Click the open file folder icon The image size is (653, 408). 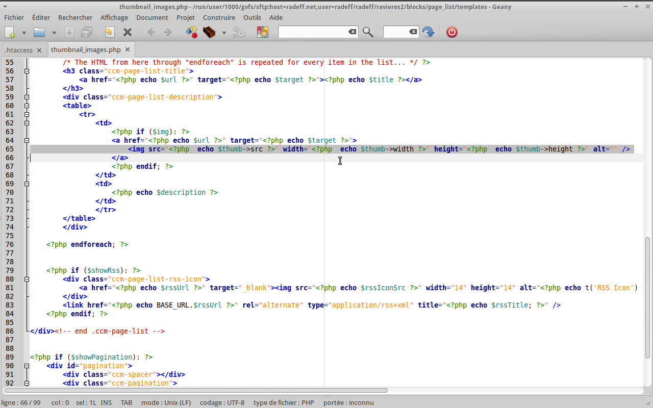[39, 32]
